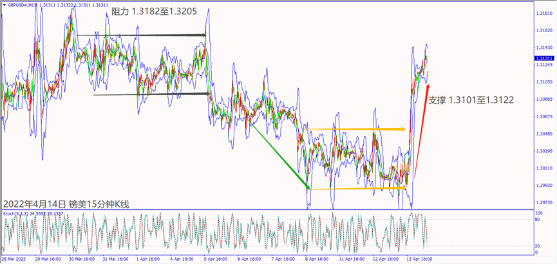
Task: Select the 2022年4月14日 镑美15分钟K线 caption
Action: [66, 204]
